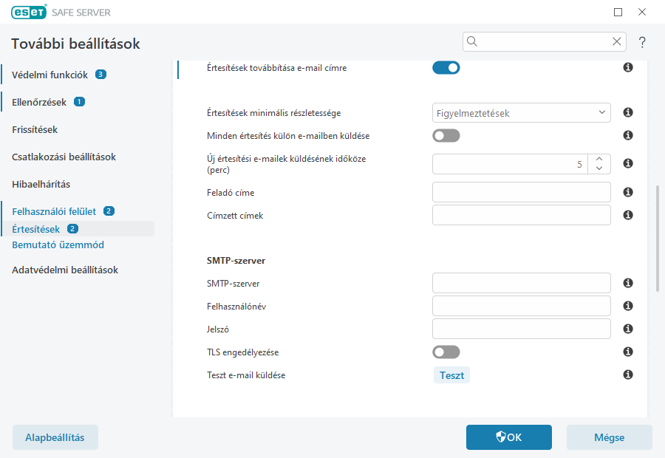The image size is (665, 458).
Task: Turn on TLS engedélyezése switch
Action: point(446,352)
